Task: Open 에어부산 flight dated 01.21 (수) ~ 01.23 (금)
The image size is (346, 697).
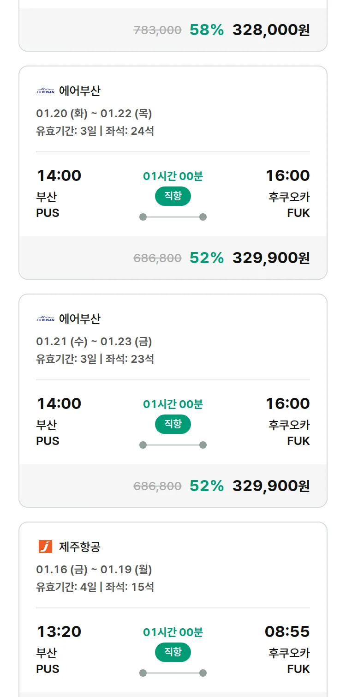Action: pyautogui.click(x=94, y=342)
